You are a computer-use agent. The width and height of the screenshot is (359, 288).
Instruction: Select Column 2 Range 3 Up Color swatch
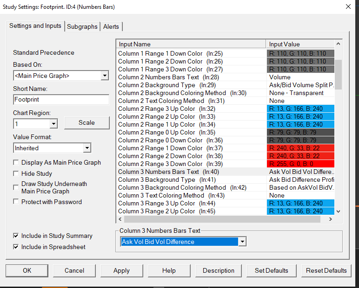pos(300,109)
